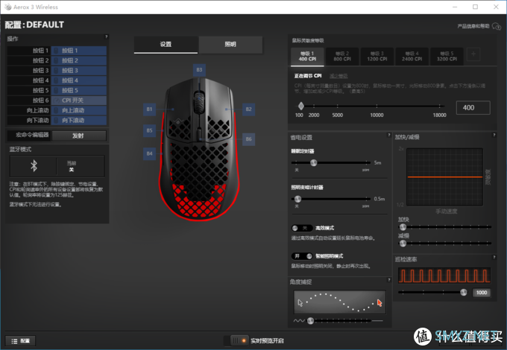Open help for 省电设置 panel
507x350 pixels.
point(389,135)
